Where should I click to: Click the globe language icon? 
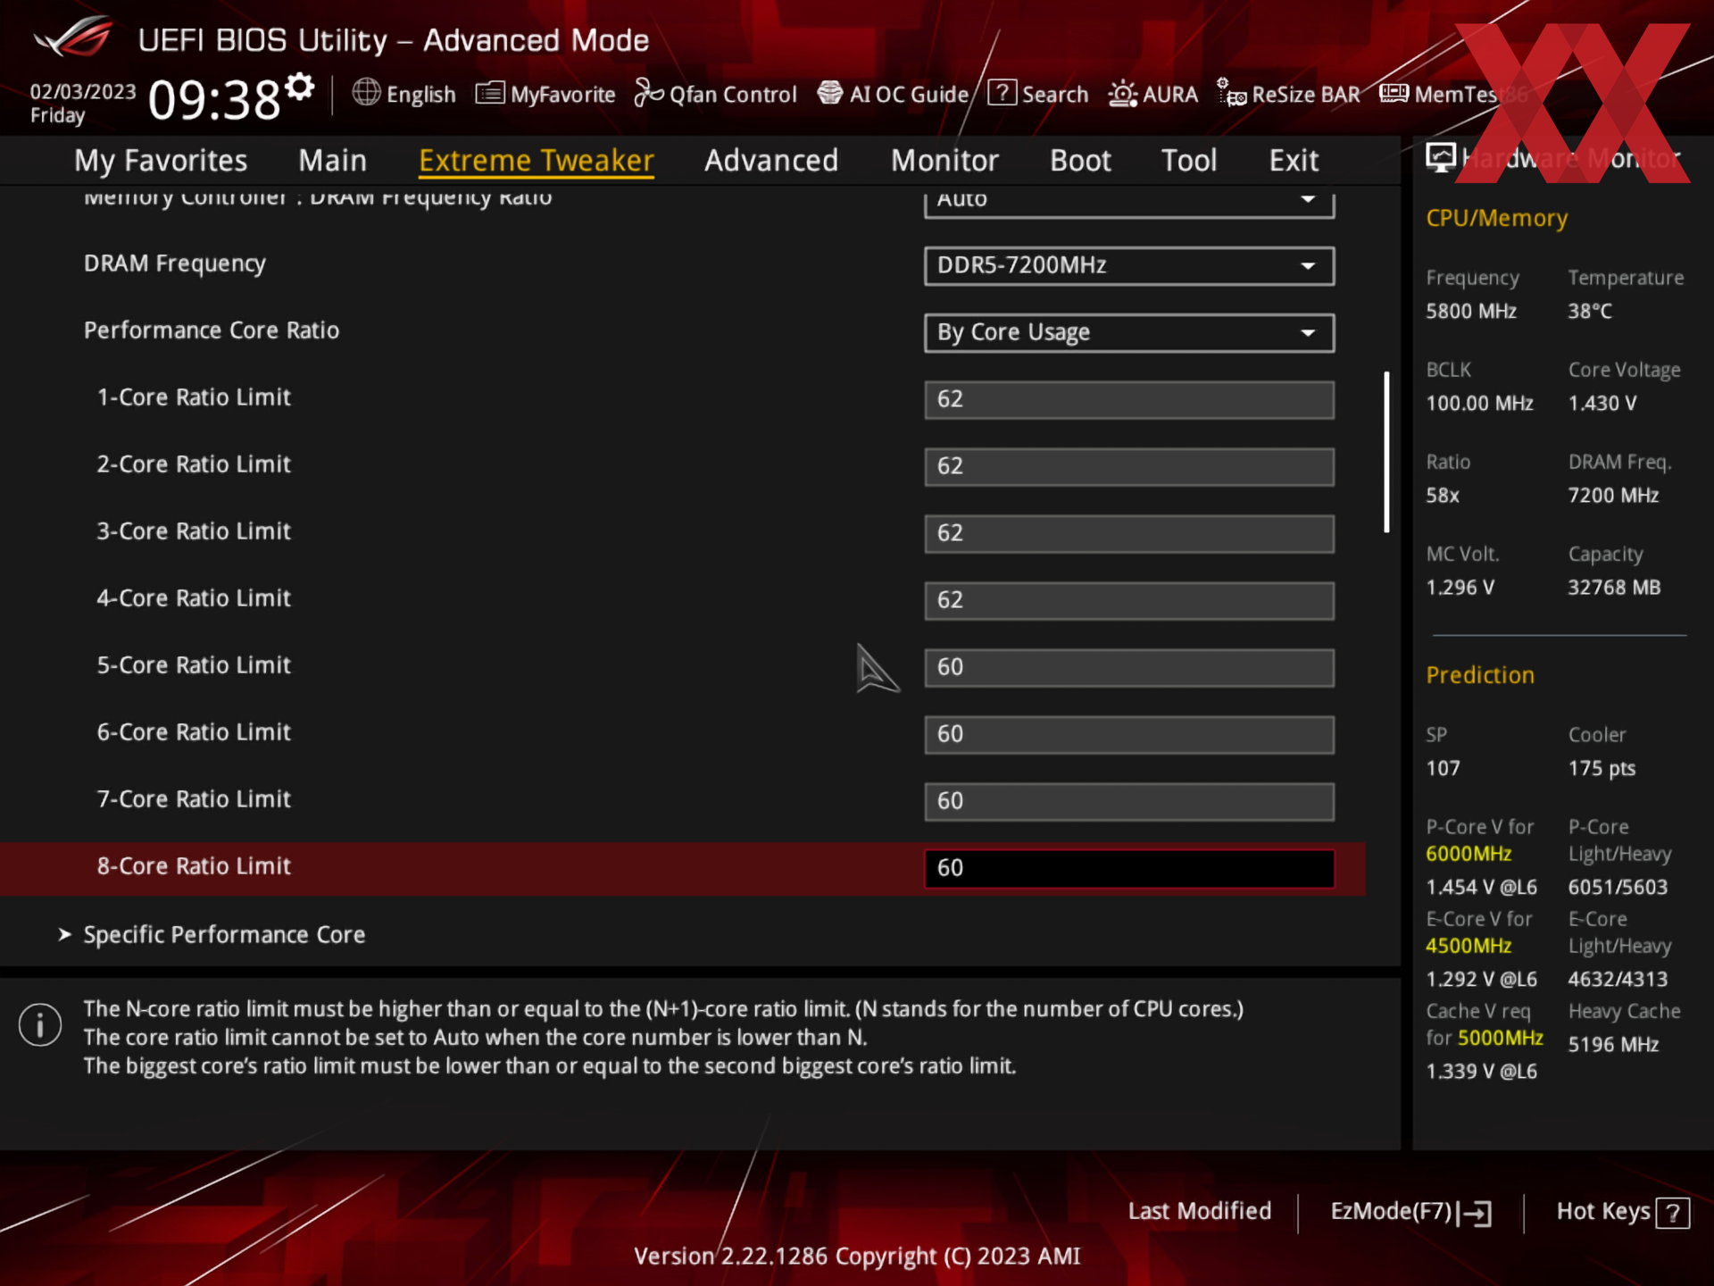point(366,92)
